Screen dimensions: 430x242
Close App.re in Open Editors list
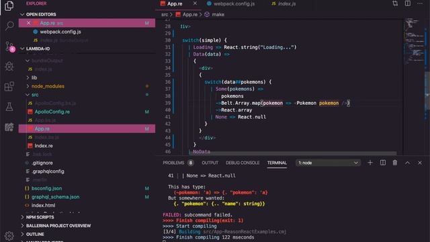pyautogui.click(x=28, y=23)
